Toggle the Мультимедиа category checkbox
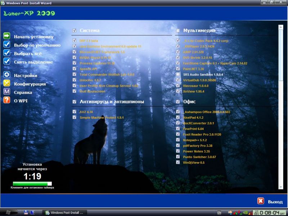288x216 pixels. pos(178,31)
